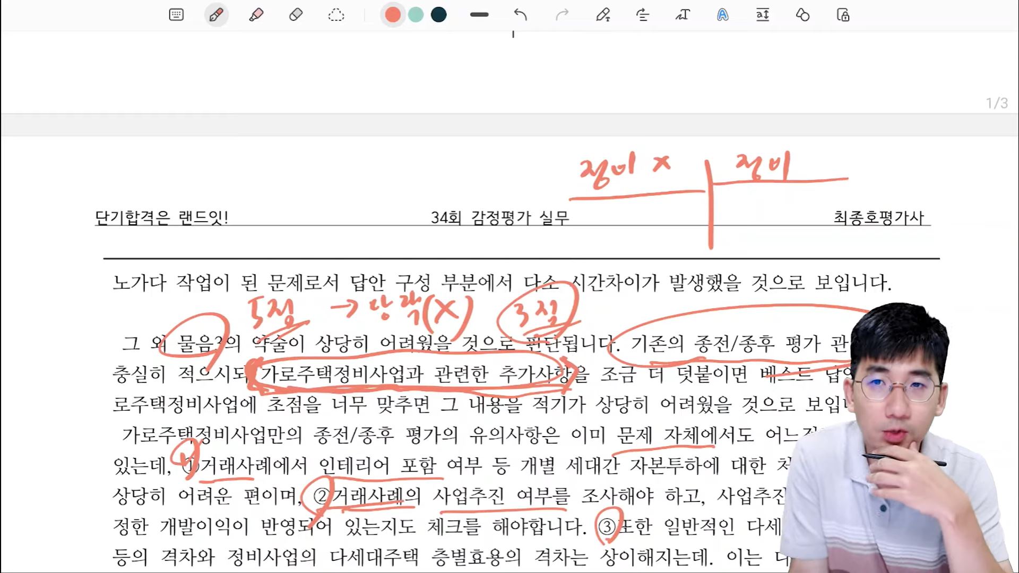Open the pen stroke thickness setting
Image resolution: width=1019 pixels, height=573 pixels.
point(479,15)
